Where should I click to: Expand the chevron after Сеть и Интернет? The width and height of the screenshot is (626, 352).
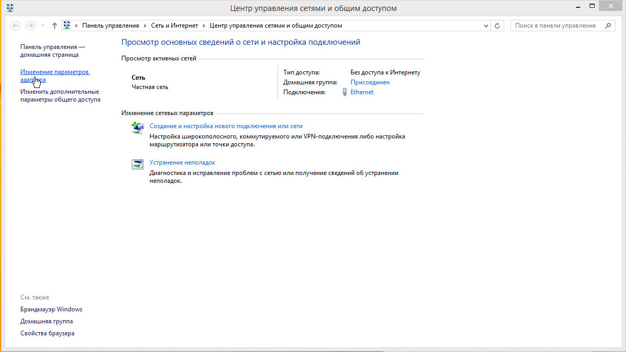click(204, 26)
